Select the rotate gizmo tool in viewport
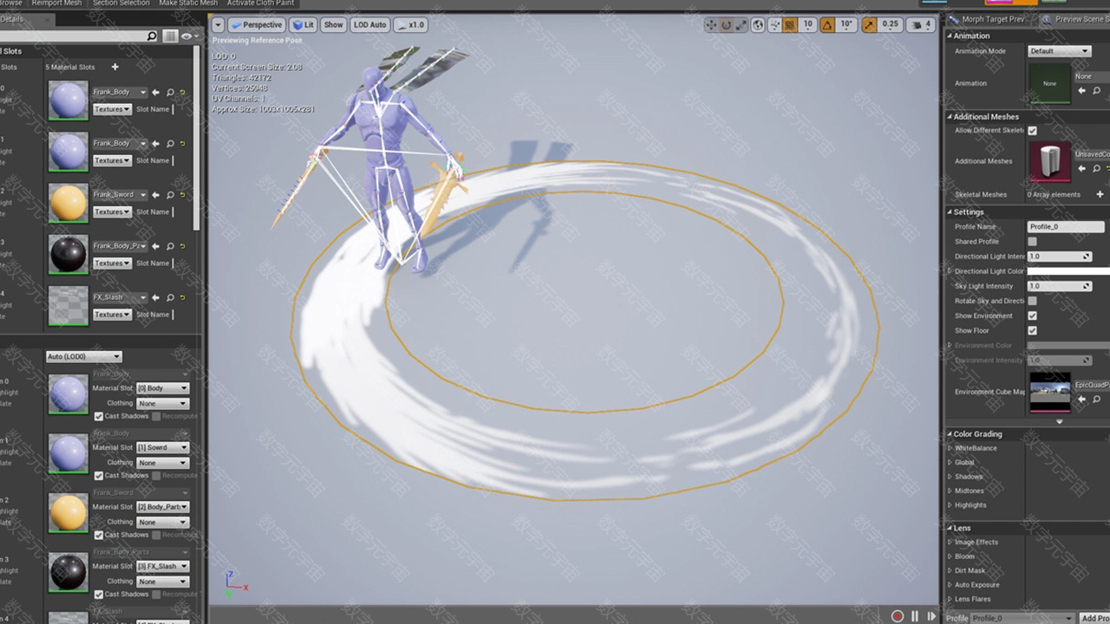 click(727, 25)
